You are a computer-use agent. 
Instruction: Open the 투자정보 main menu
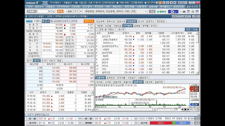point(99,7)
